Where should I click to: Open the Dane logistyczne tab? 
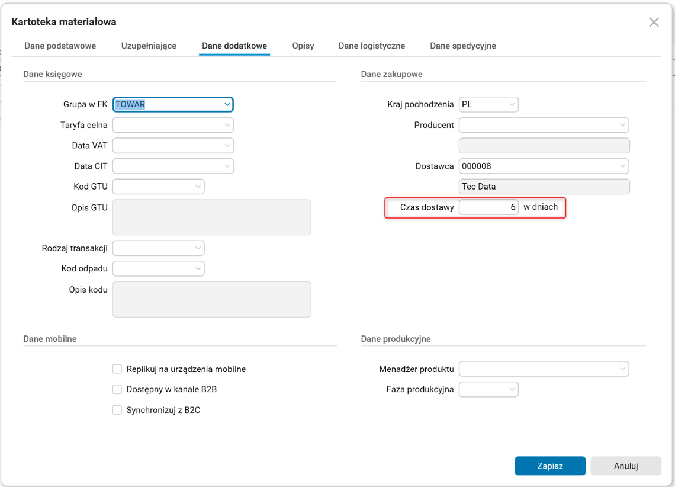372,46
